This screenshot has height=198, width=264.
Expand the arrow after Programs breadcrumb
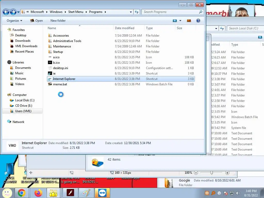(105, 12)
